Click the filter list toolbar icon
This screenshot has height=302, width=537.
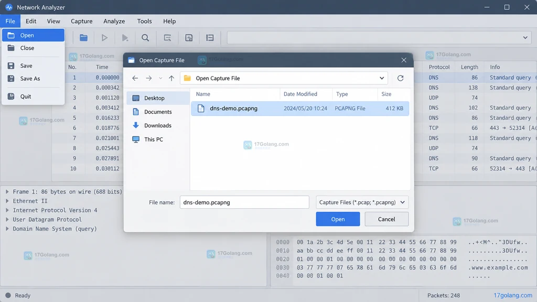pos(167,38)
